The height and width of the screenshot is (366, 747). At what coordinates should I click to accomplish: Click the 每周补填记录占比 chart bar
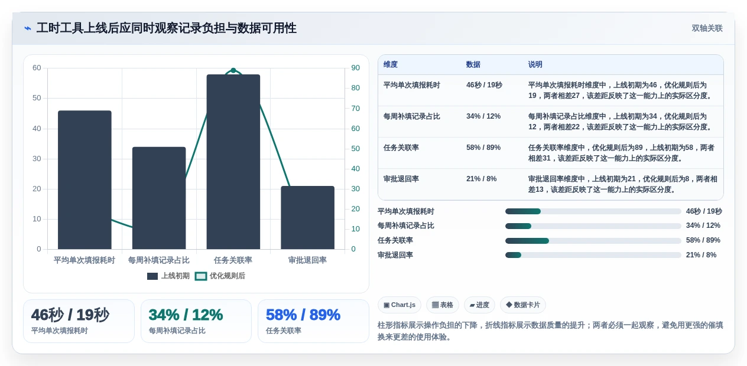(x=159, y=198)
